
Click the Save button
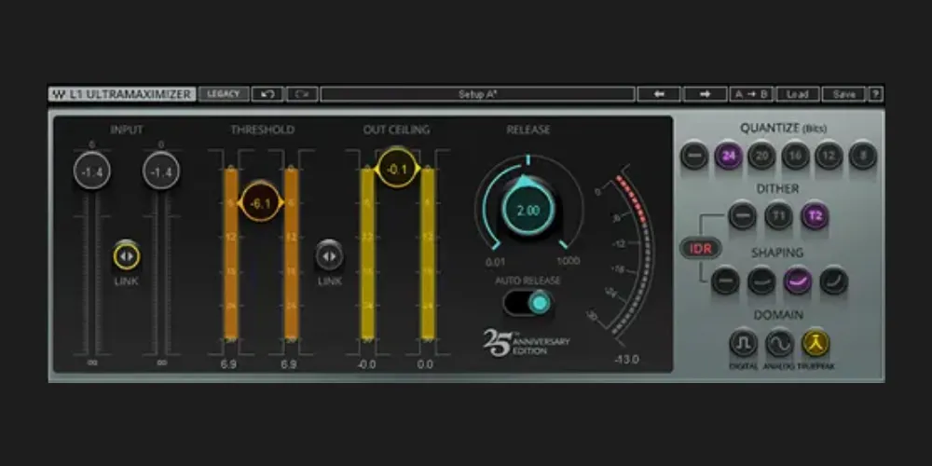click(x=844, y=94)
